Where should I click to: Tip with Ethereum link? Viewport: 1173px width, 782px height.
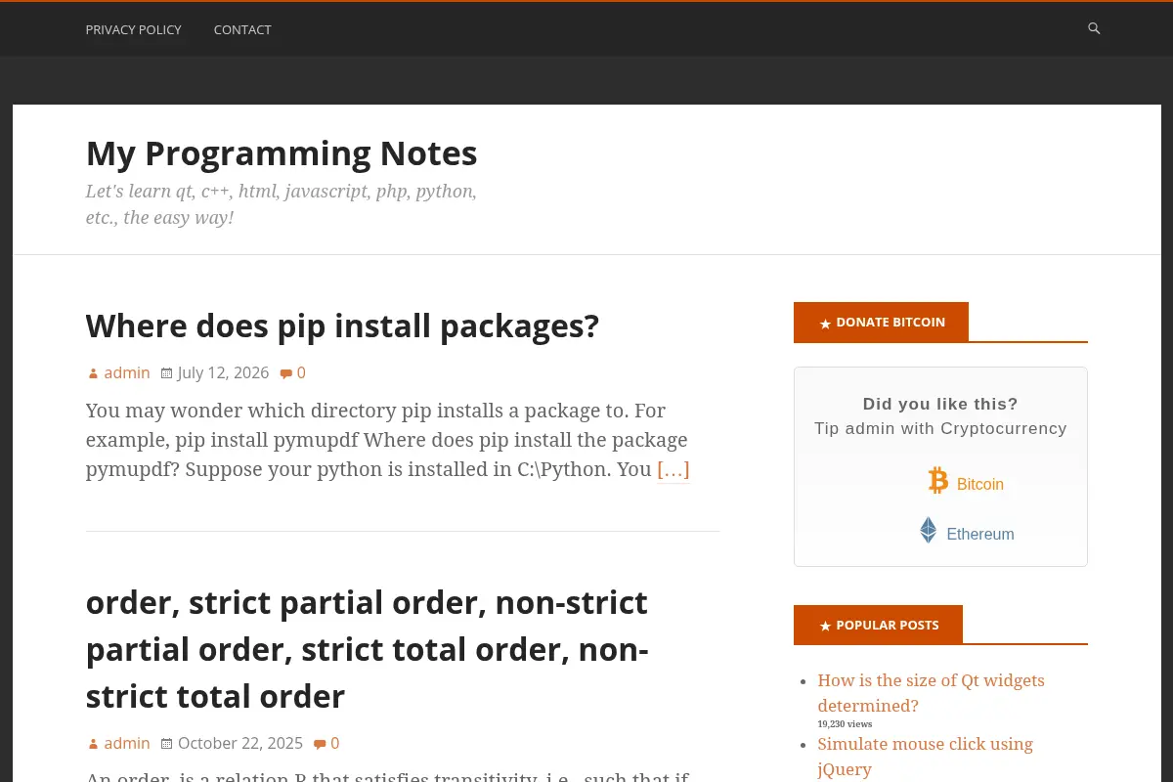(979, 534)
